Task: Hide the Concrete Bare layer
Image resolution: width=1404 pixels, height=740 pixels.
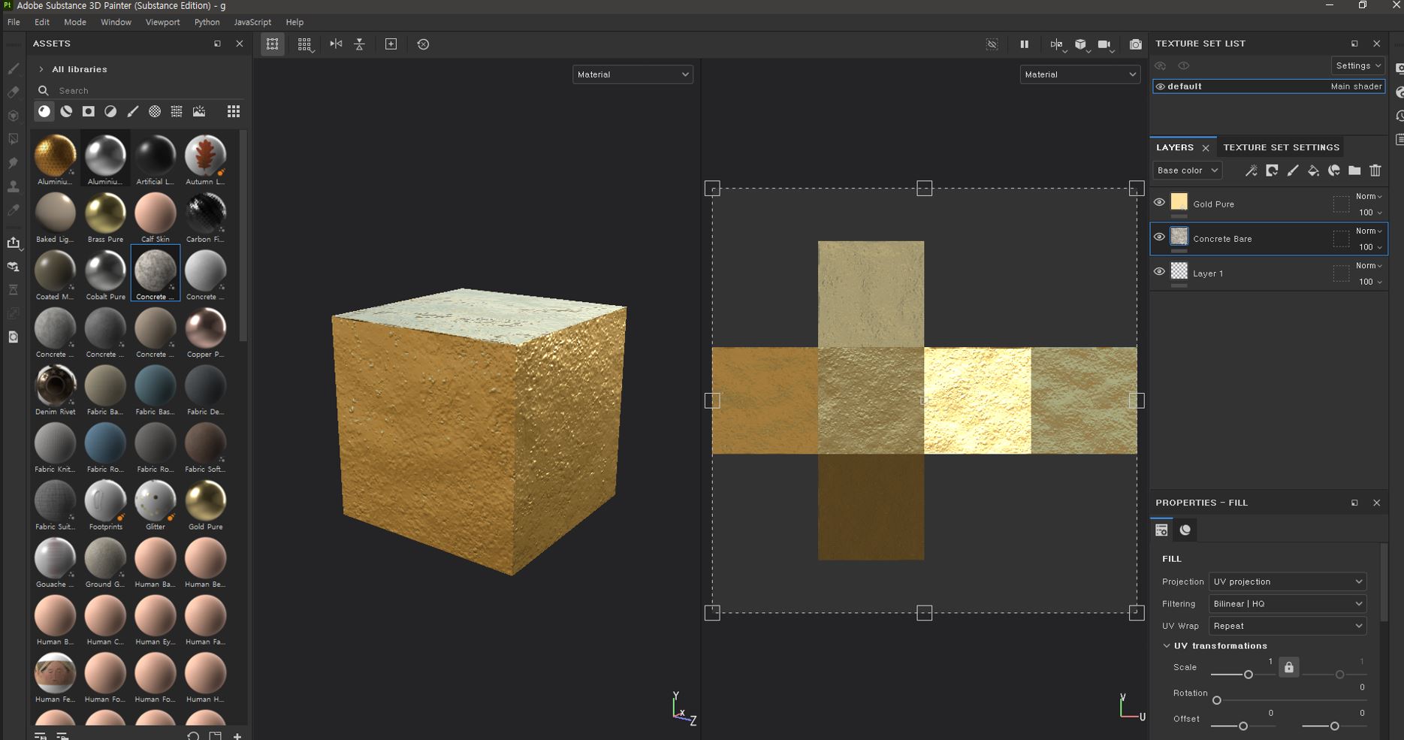Action: click(1159, 237)
